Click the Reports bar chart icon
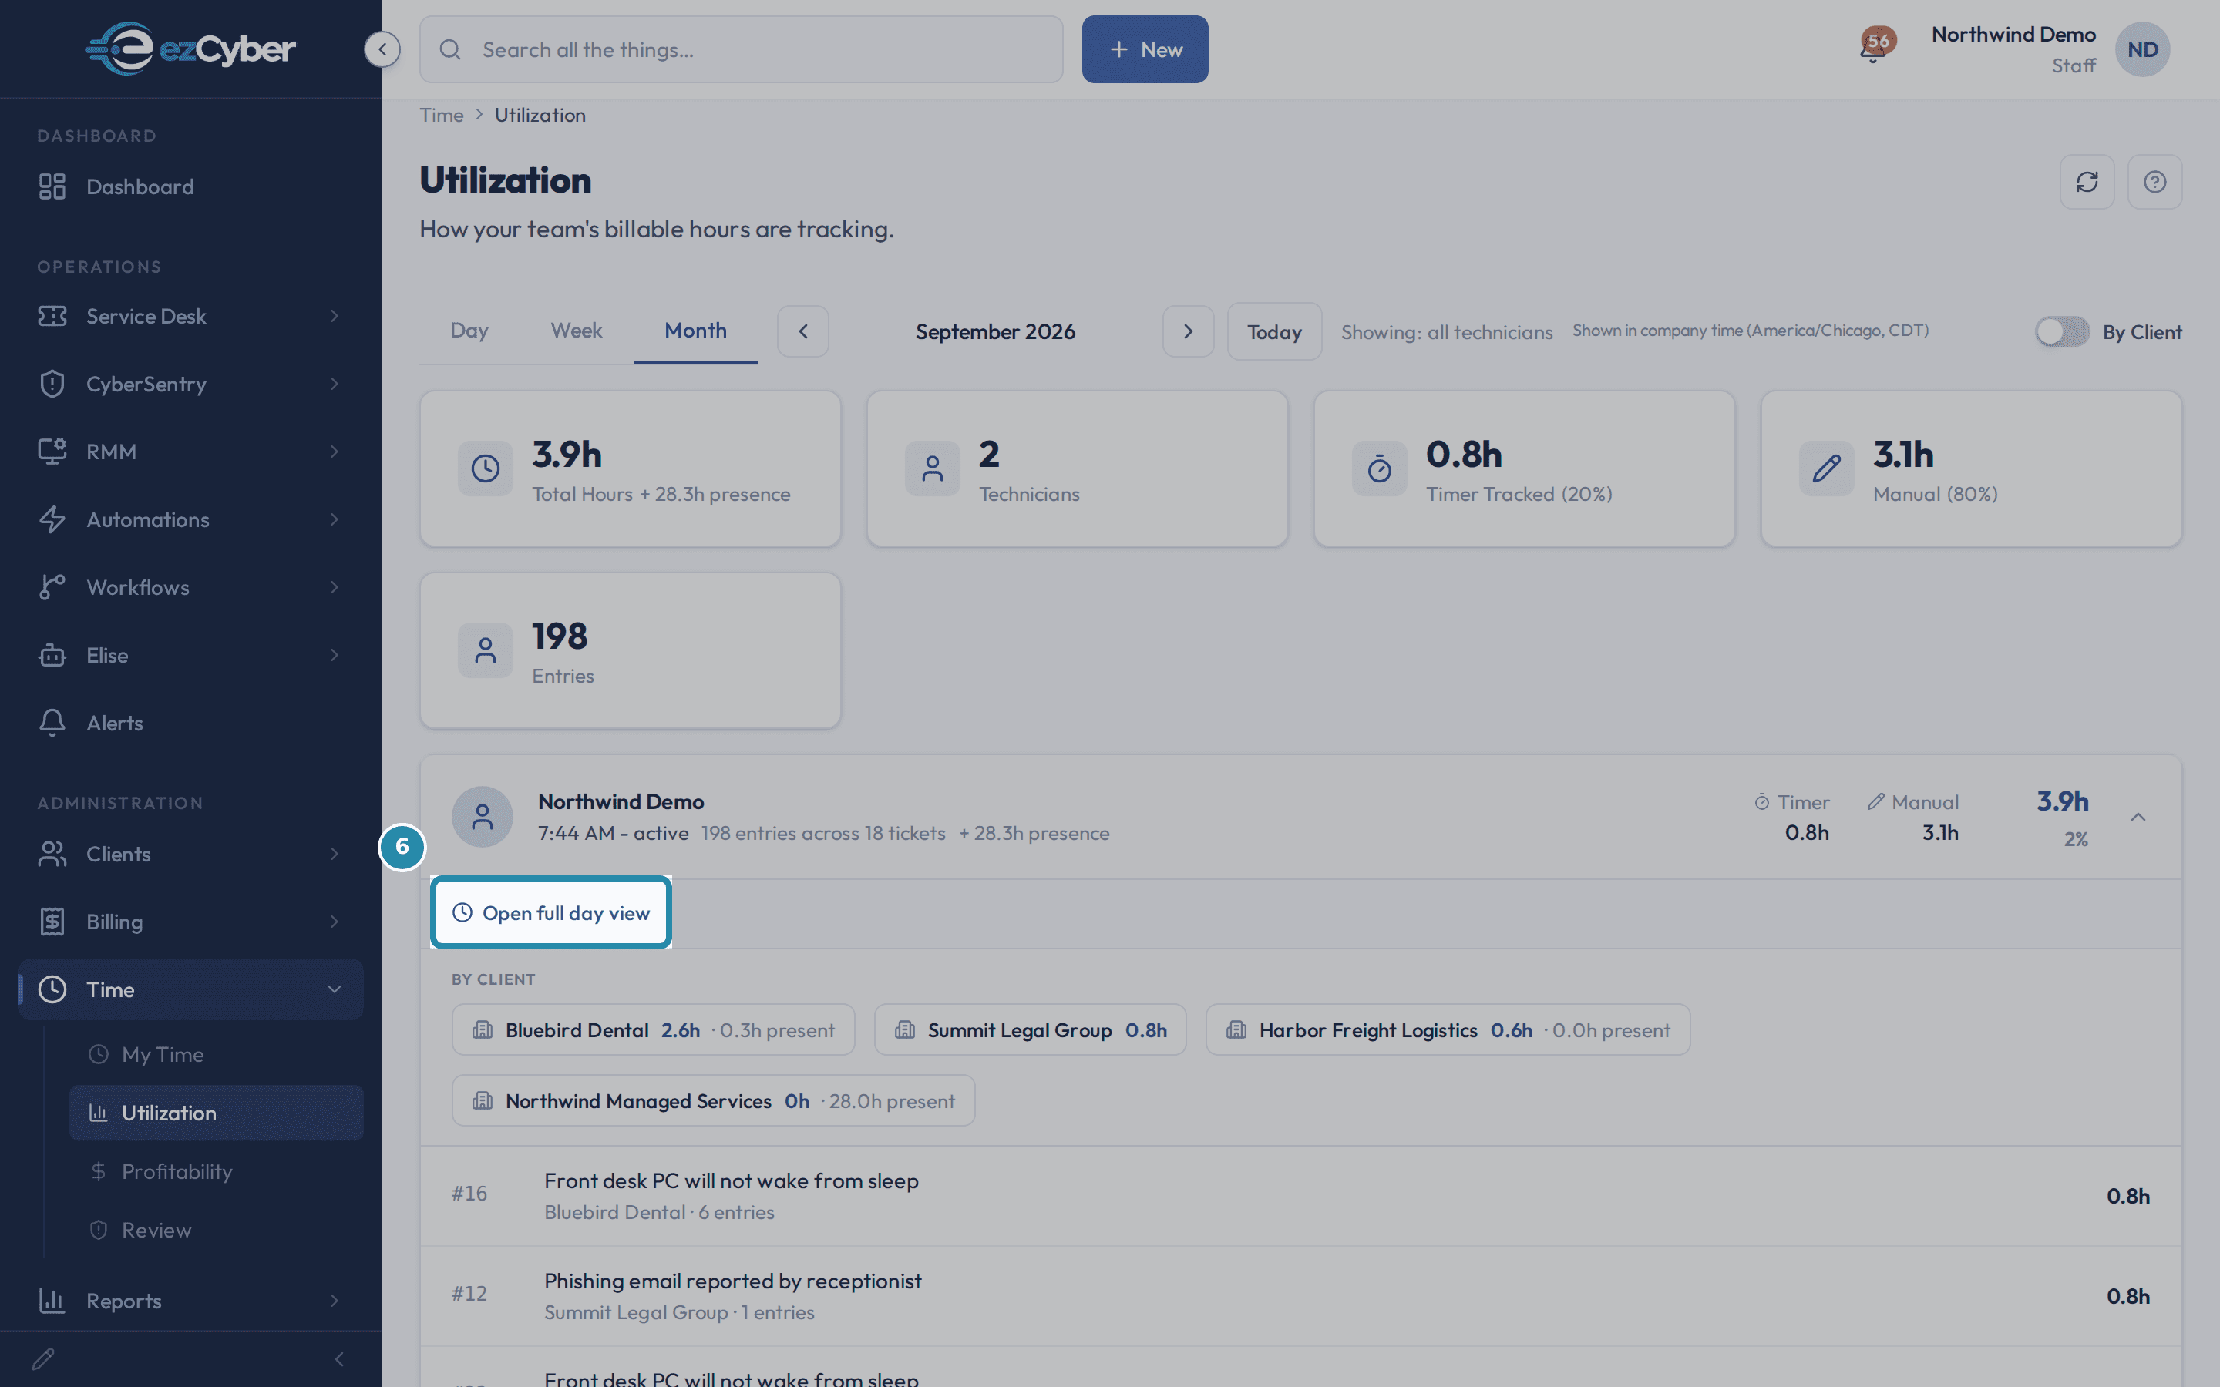The height and width of the screenshot is (1387, 2220). click(52, 1301)
